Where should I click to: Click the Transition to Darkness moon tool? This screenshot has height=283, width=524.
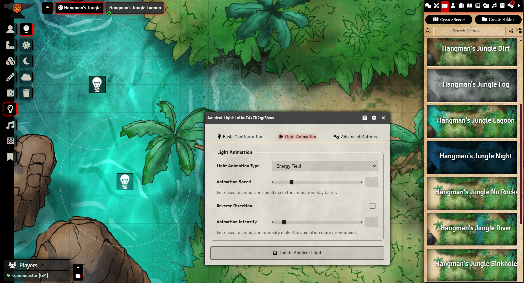(x=26, y=61)
